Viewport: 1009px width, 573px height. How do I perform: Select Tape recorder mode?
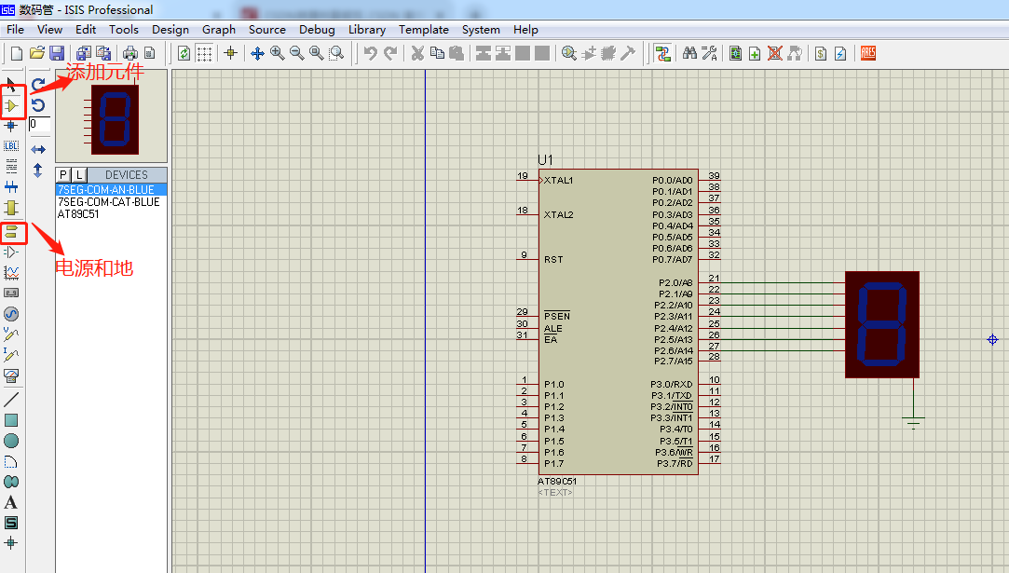point(11,293)
